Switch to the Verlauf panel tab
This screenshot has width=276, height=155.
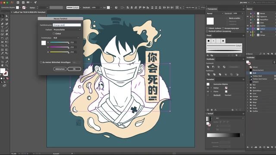[210, 114]
